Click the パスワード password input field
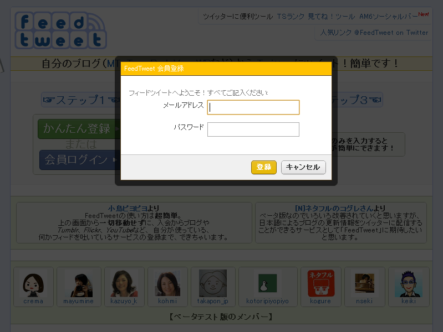 pyautogui.click(x=253, y=129)
